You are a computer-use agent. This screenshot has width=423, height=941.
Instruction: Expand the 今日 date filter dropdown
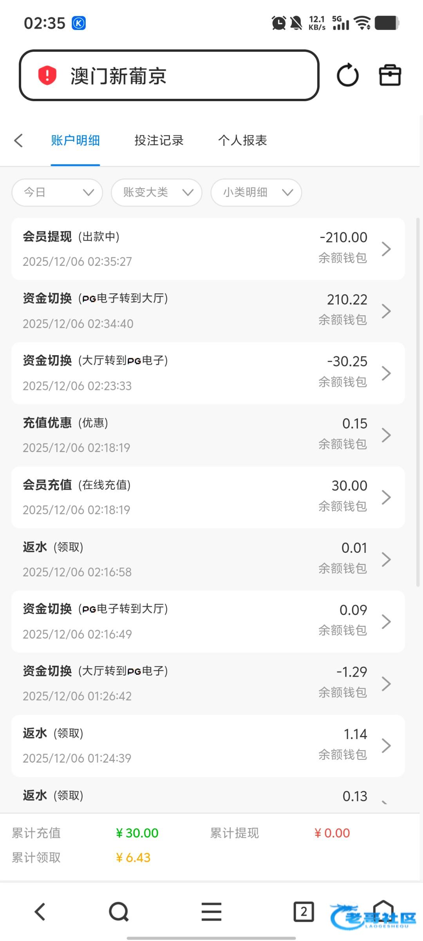tap(57, 192)
